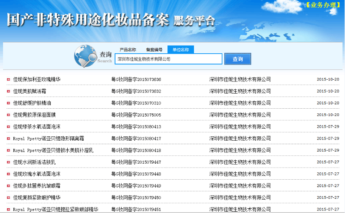Viewport: 345px width, 213px height.
Task: Click red bullet icon beside 诺亚贝缇锁水美肌补湿乳
Action: coord(8,151)
